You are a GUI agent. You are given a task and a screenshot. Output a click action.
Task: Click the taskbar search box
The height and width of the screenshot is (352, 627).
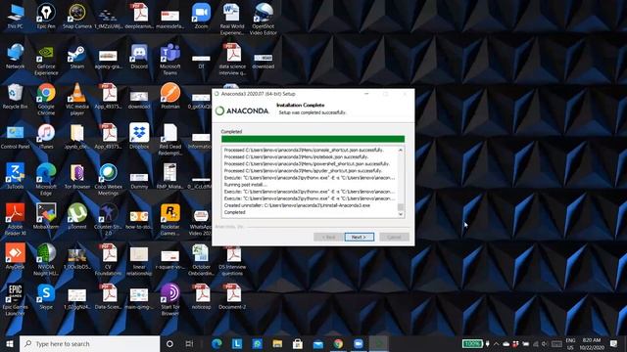(x=89, y=343)
